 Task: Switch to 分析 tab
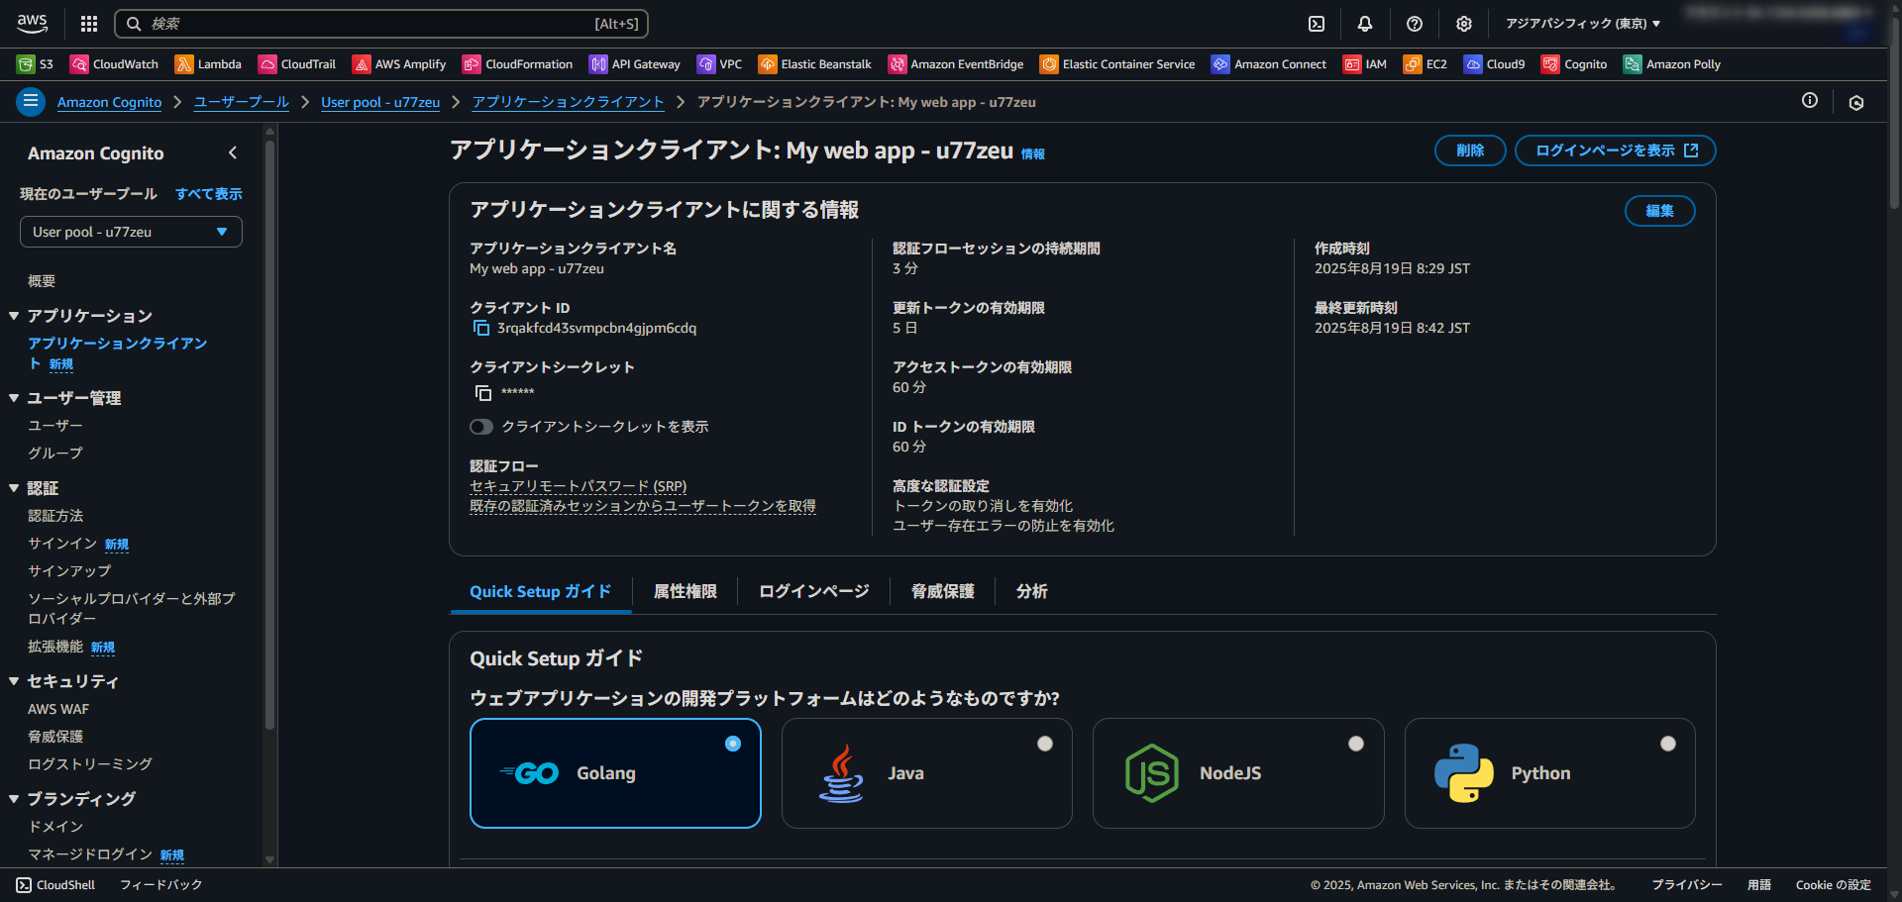tap(1032, 591)
